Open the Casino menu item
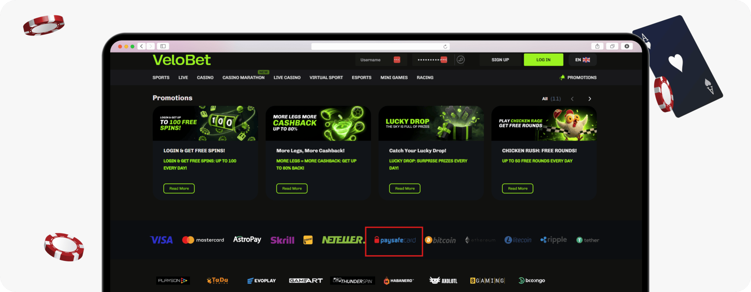 205,78
